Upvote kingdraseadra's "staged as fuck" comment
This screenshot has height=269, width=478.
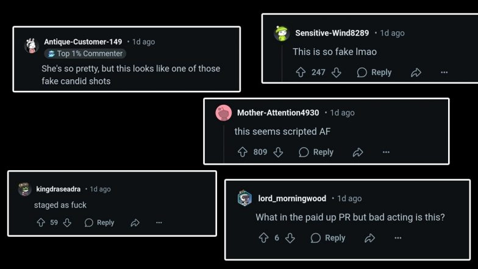click(41, 223)
